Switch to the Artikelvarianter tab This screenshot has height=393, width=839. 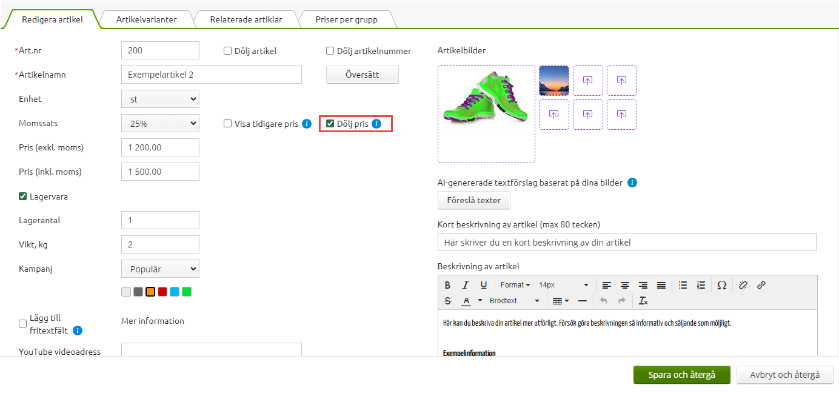tap(147, 19)
